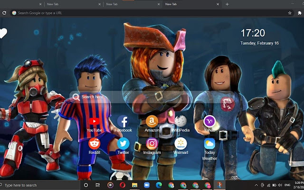Open the Walmart shortcut

(x=180, y=143)
